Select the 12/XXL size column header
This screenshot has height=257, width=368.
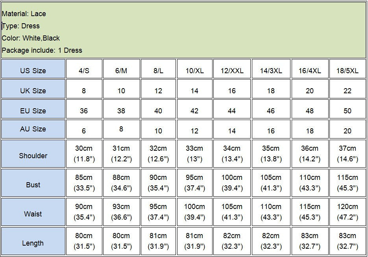click(x=232, y=71)
